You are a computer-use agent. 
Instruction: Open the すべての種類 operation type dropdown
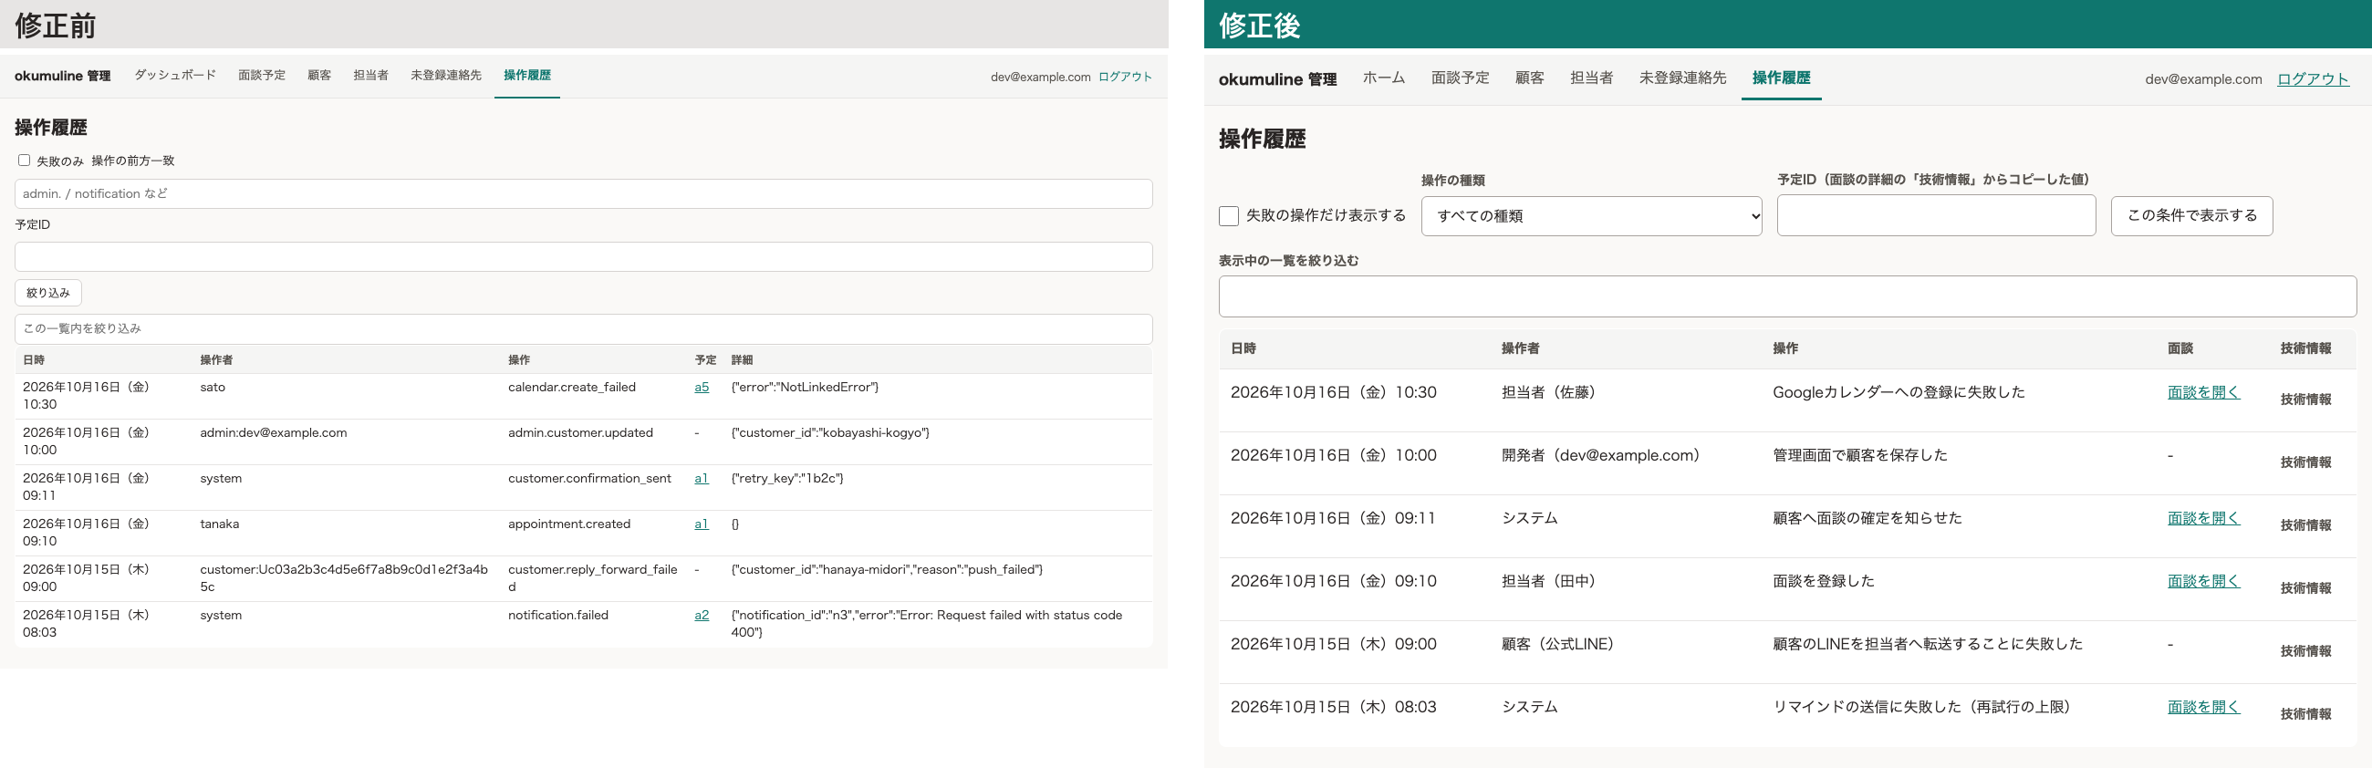click(1591, 215)
